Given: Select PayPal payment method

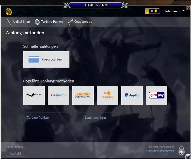Looking at the screenshot, I should point(132,95).
